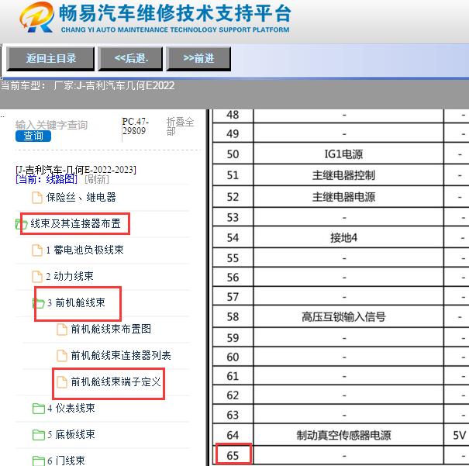Open 前机舱线束连接器列表 page

[x=121, y=355]
